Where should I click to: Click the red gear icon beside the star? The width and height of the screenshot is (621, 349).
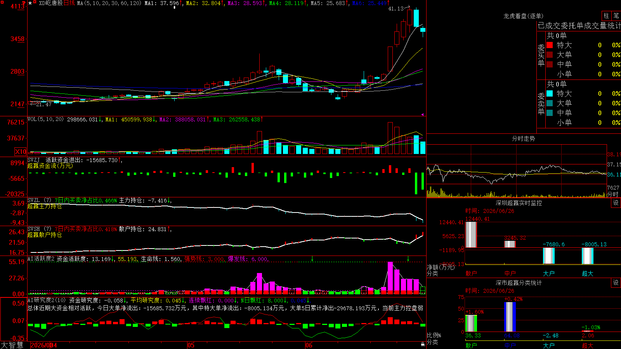35,3
